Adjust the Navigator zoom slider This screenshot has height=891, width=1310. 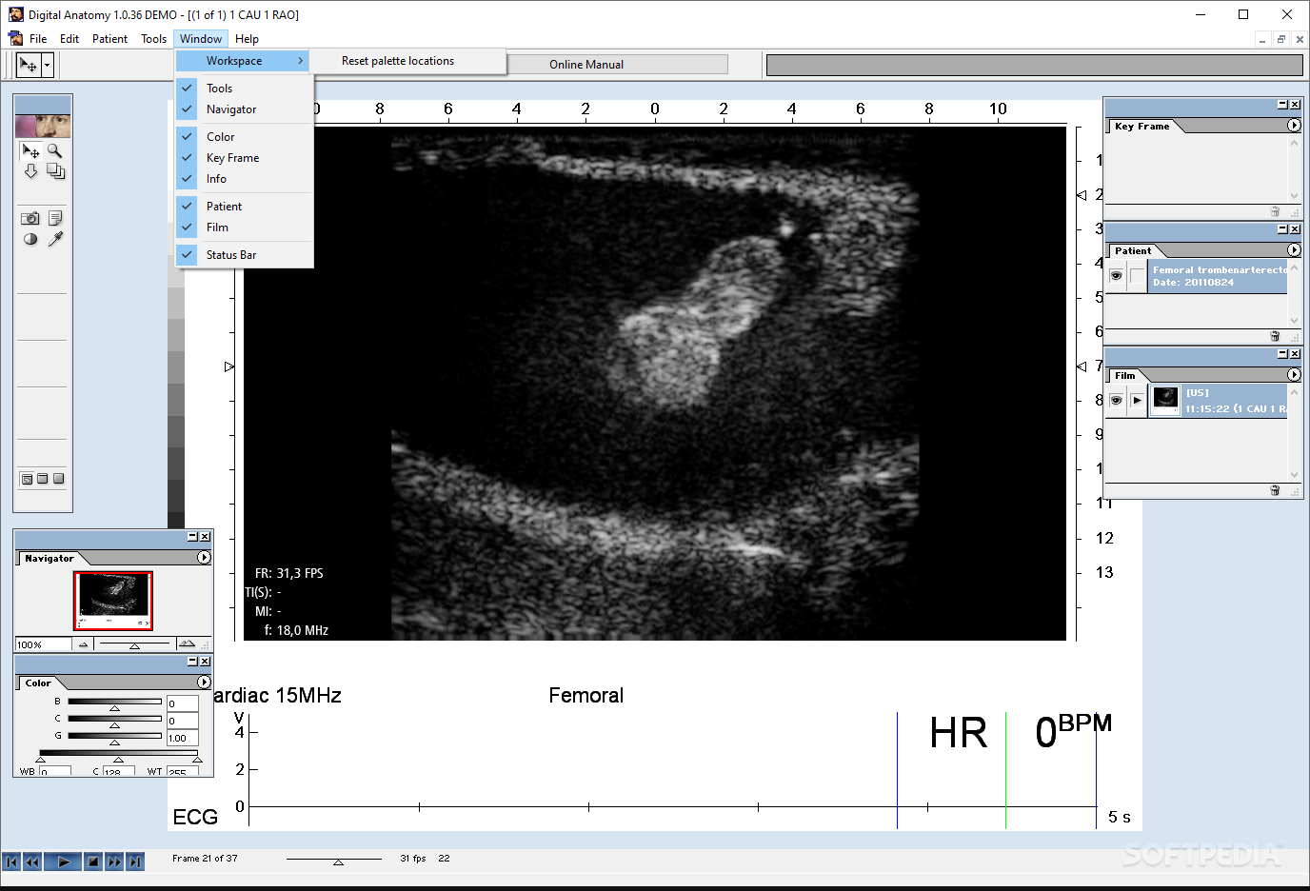[x=134, y=646]
